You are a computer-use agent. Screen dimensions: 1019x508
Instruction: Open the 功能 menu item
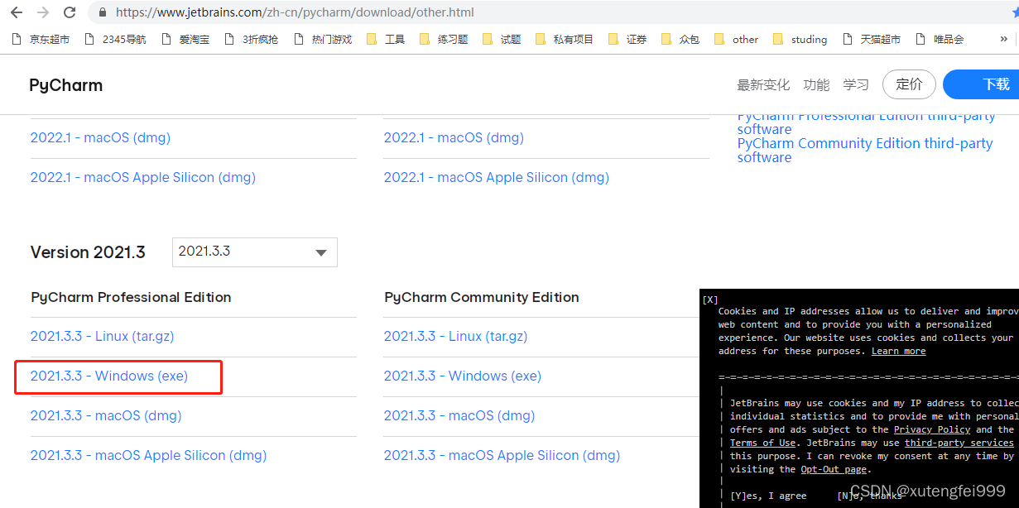pyautogui.click(x=816, y=84)
